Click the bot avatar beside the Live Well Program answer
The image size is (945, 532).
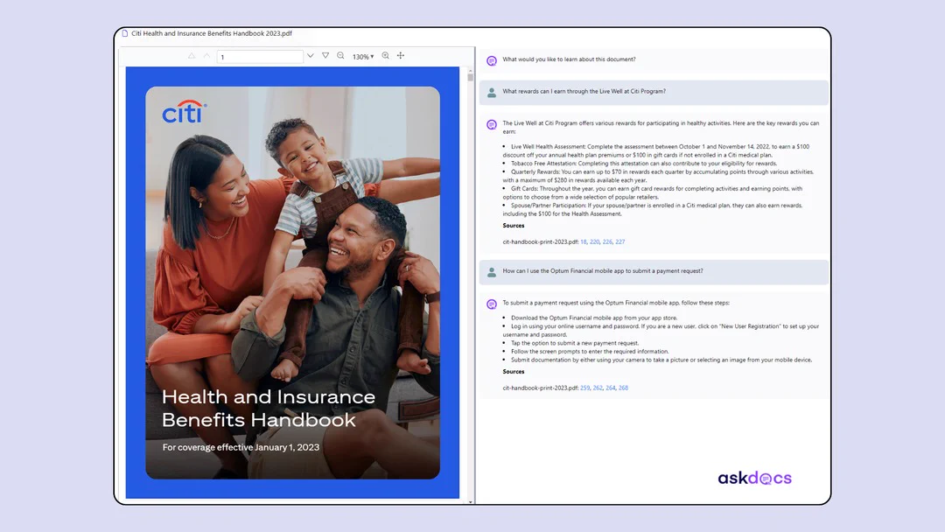point(492,125)
